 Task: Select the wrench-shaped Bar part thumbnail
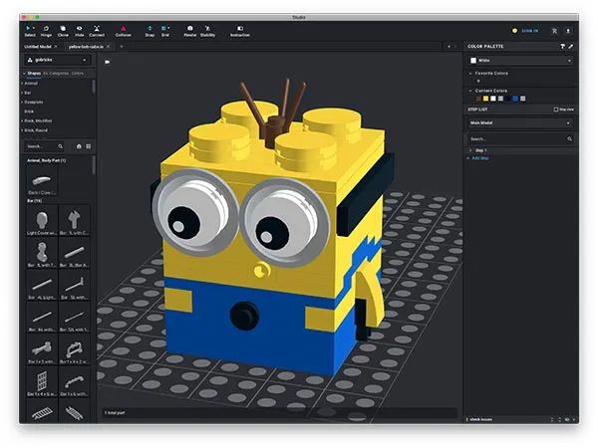click(75, 221)
